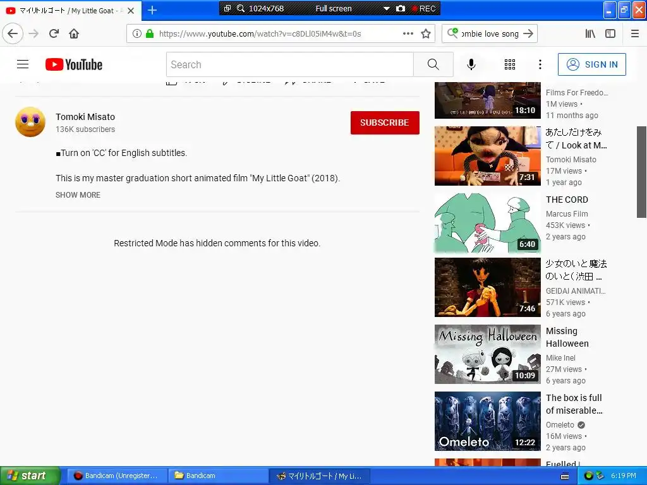Click the search engine magnifier icon in search box
This screenshot has width=647, height=485.
click(x=452, y=33)
